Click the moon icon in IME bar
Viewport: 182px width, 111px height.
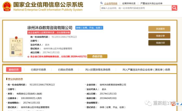(181, 104)
